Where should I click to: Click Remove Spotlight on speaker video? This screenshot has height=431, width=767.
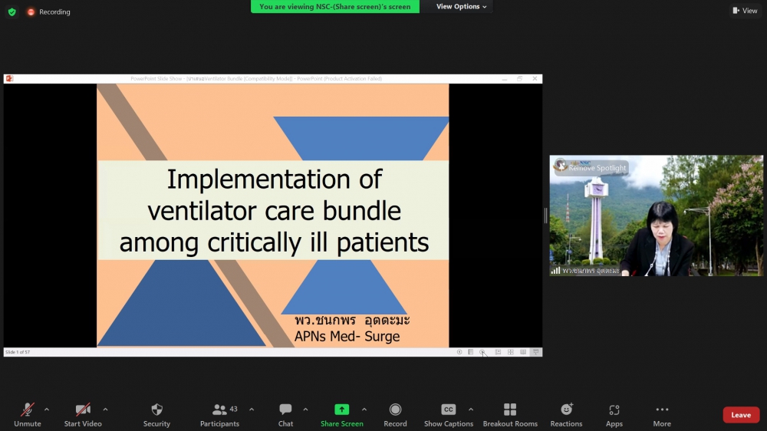[x=597, y=168]
